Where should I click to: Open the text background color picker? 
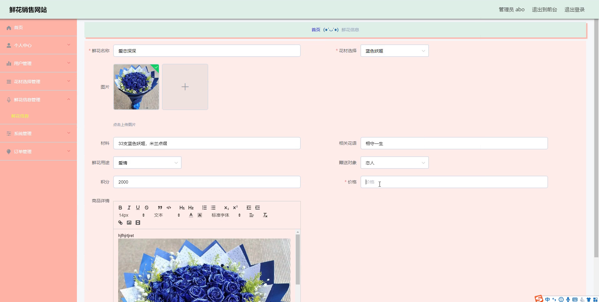click(x=200, y=215)
